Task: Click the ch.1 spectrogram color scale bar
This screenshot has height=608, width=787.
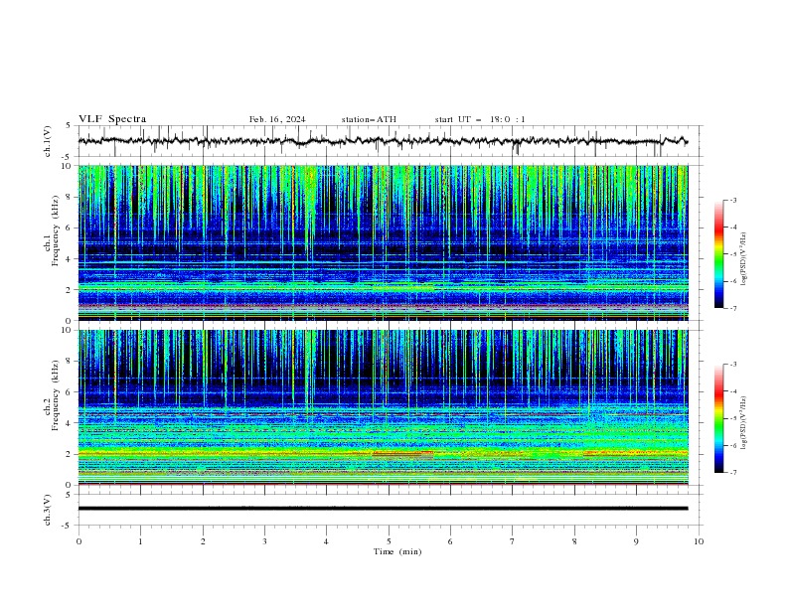Action: pos(719,254)
